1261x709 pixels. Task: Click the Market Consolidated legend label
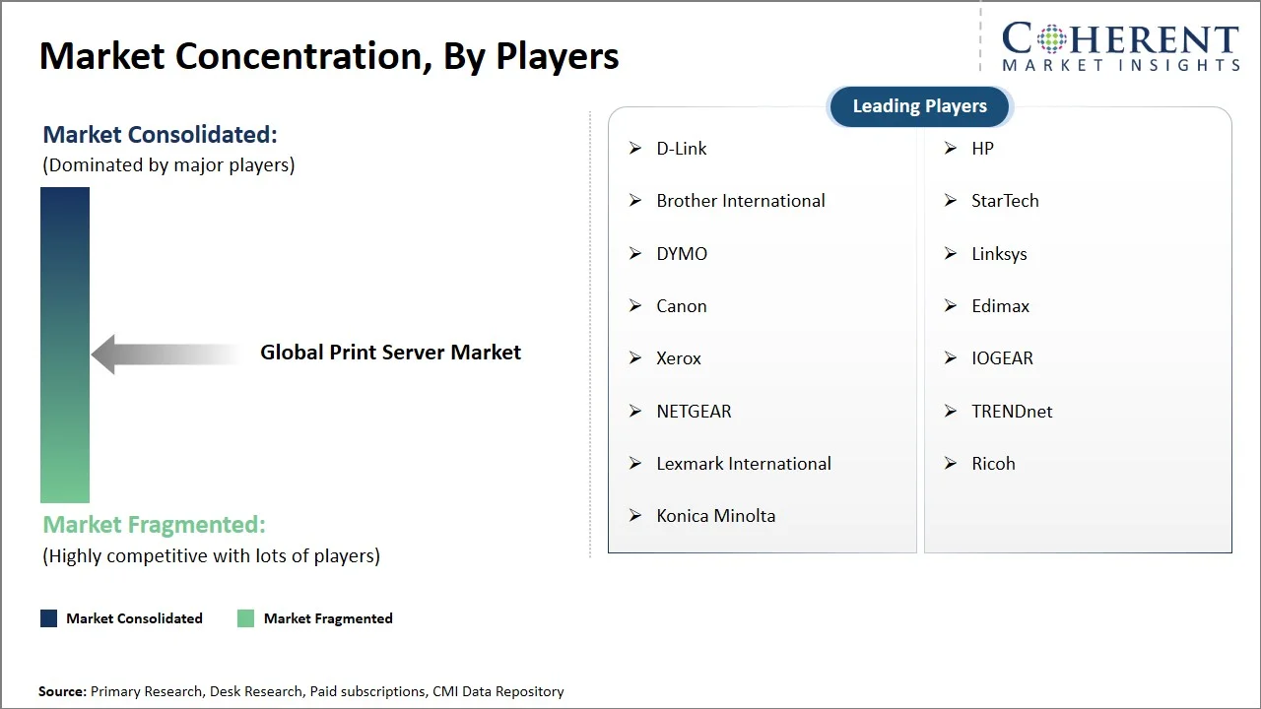[x=134, y=618]
